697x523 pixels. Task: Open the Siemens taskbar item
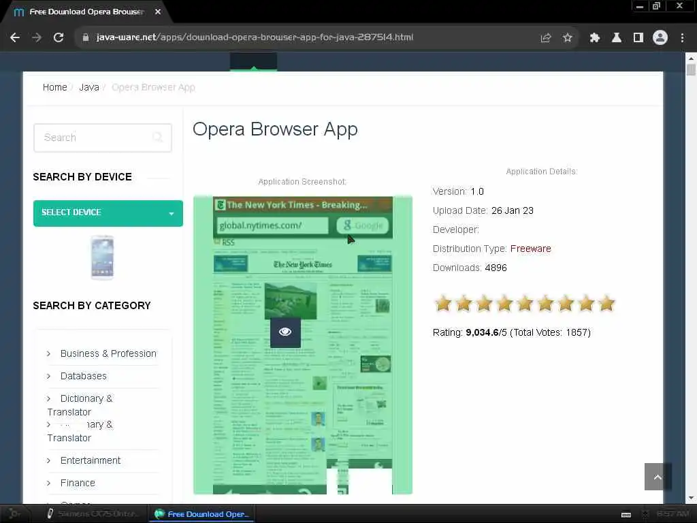point(93,514)
